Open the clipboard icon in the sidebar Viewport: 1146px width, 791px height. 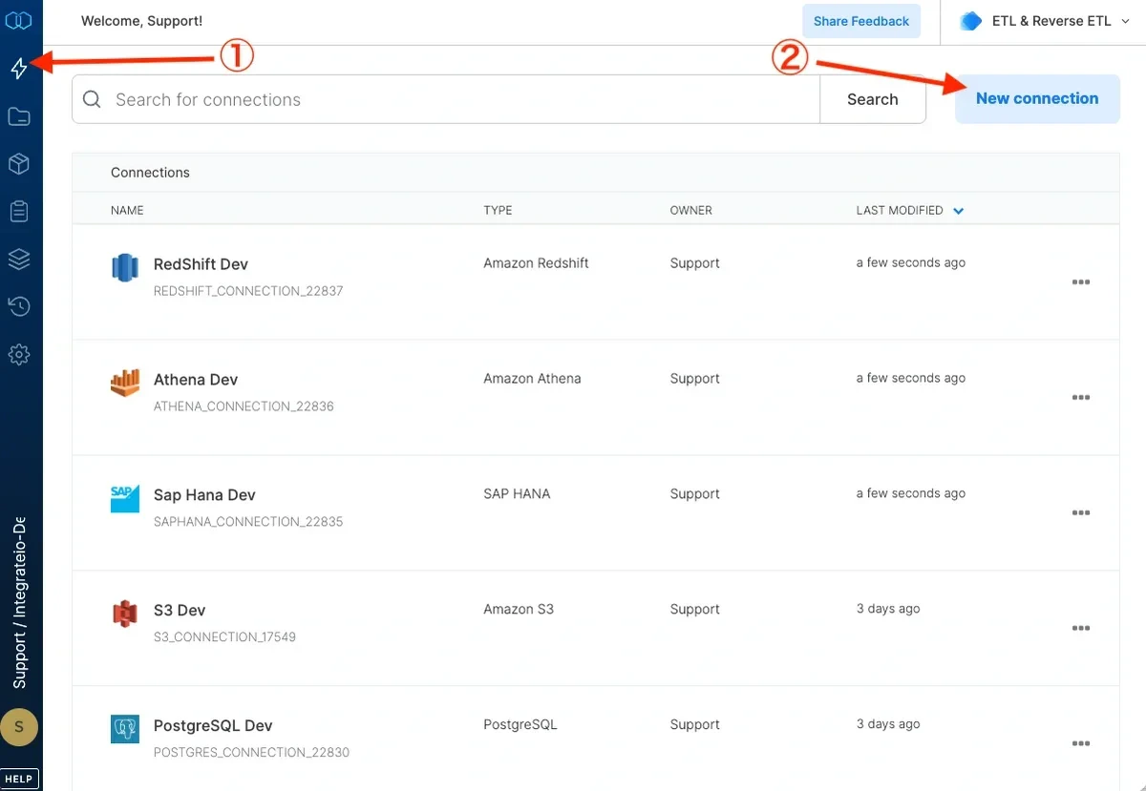click(19, 211)
